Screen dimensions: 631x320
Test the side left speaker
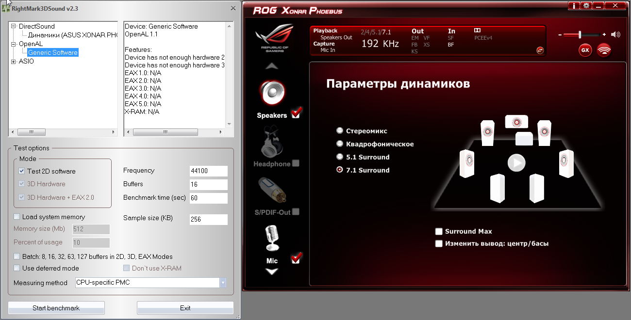pyautogui.click(x=467, y=163)
